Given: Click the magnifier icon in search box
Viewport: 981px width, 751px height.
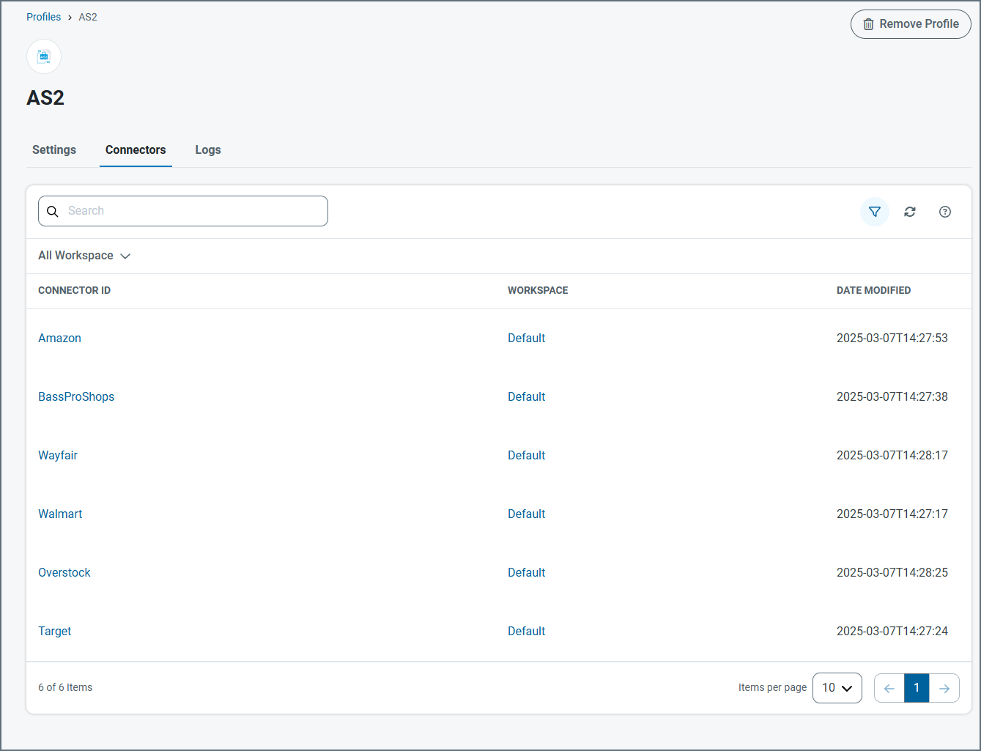Looking at the screenshot, I should click(x=53, y=211).
